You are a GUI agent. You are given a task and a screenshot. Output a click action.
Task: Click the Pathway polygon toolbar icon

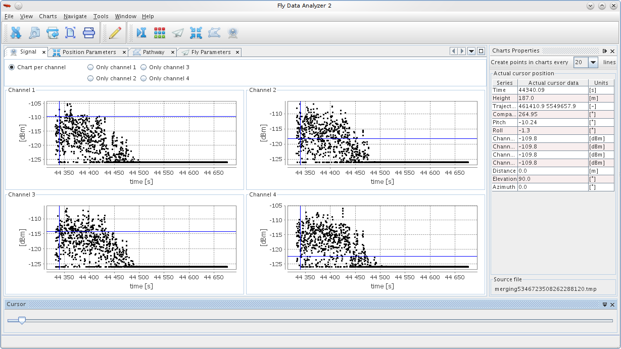point(214,33)
